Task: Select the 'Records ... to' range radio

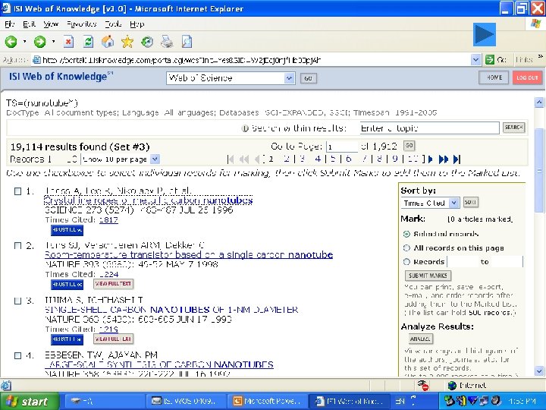Action: 406,262
